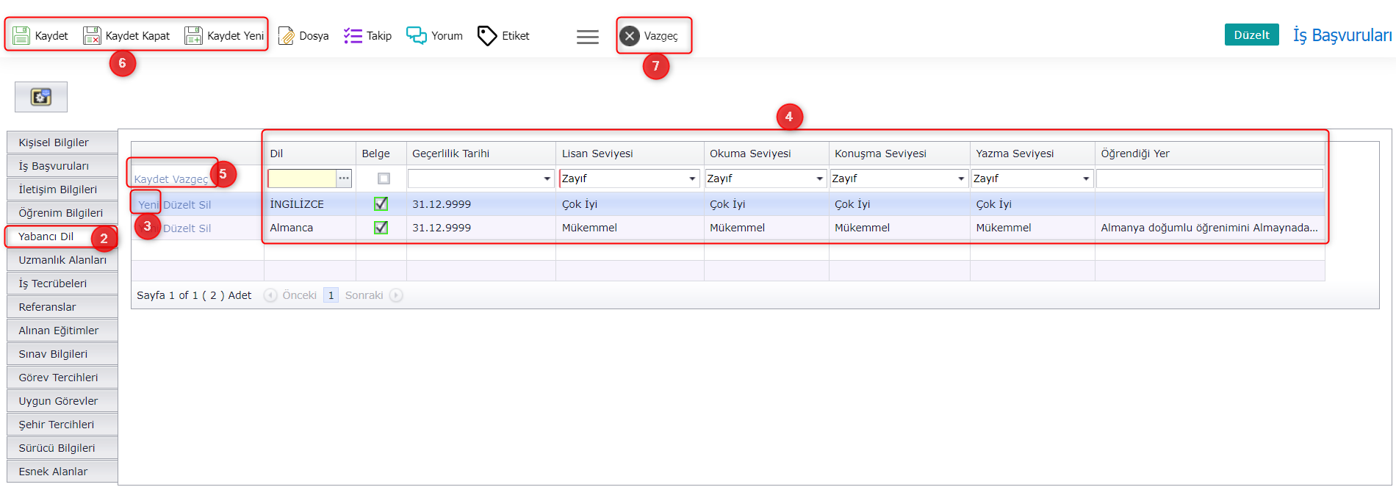Open the Görev Tercihleri tab
Screen dimensions: 1396x487
point(62,378)
